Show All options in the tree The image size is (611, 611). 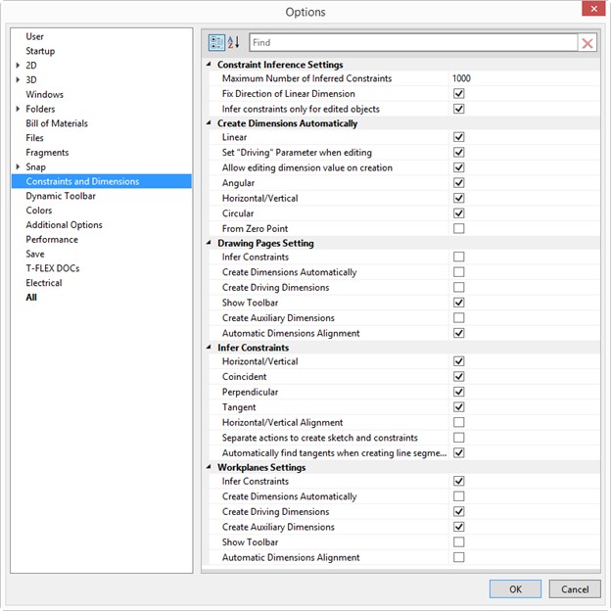pyautogui.click(x=31, y=298)
